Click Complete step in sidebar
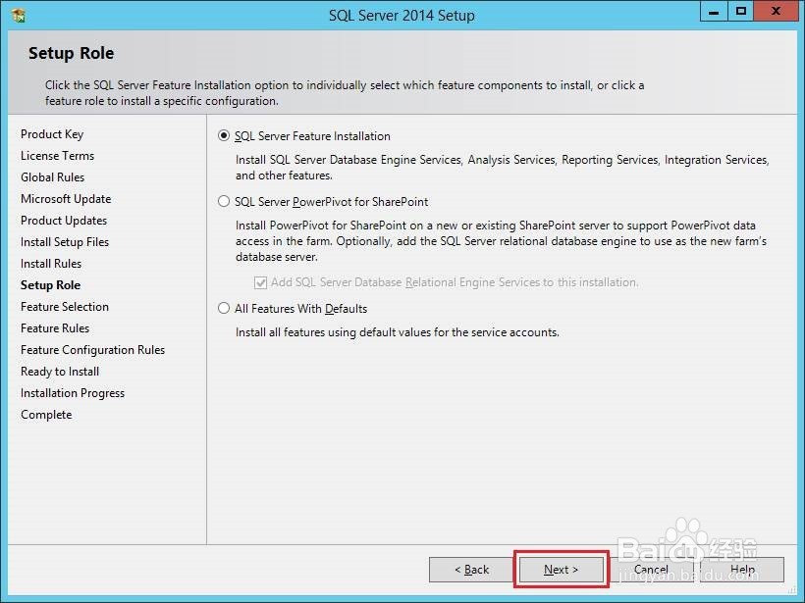Screen dimensions: 805x603 click(46, 415)
